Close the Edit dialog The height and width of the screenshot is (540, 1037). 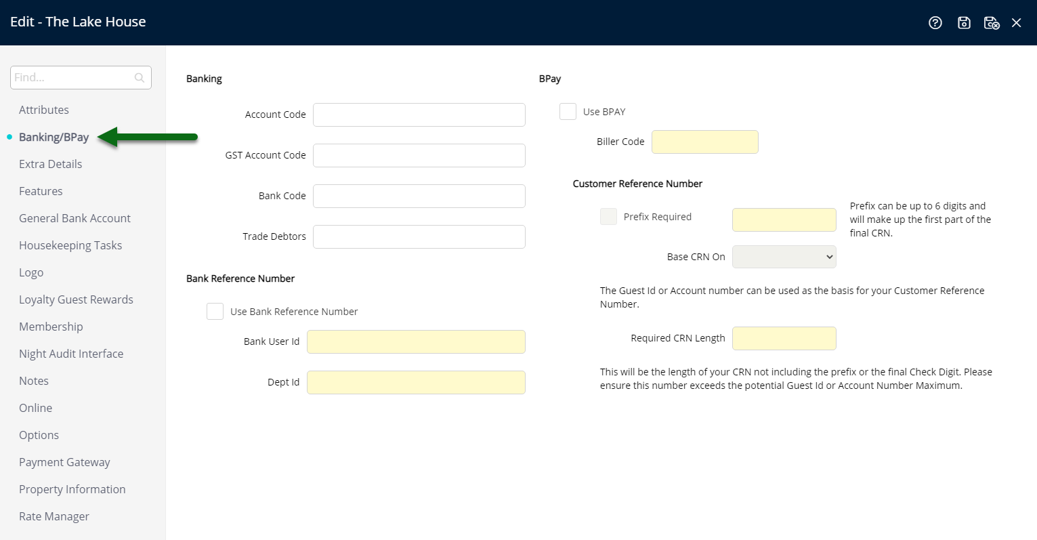pos(1017,23)
